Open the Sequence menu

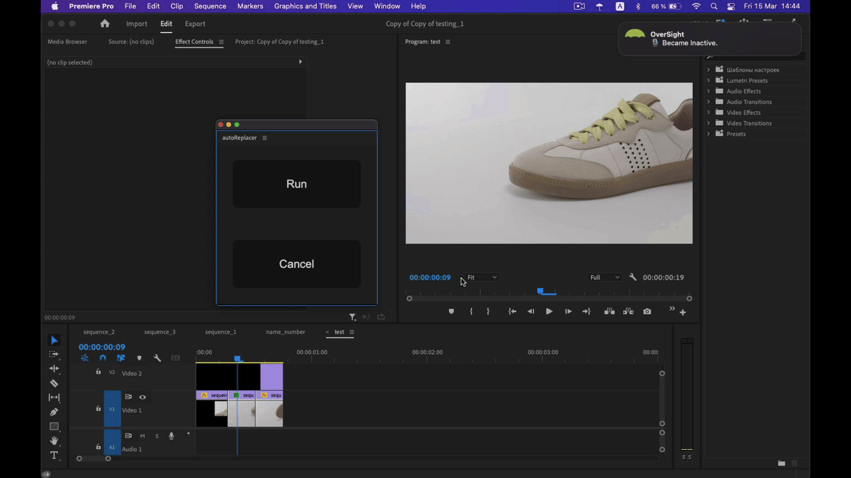coord(210,6)
